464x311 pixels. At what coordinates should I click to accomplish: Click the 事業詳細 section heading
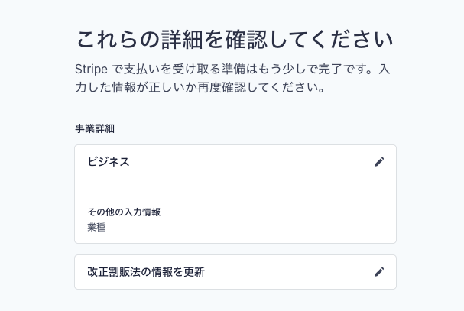[95, 127]
